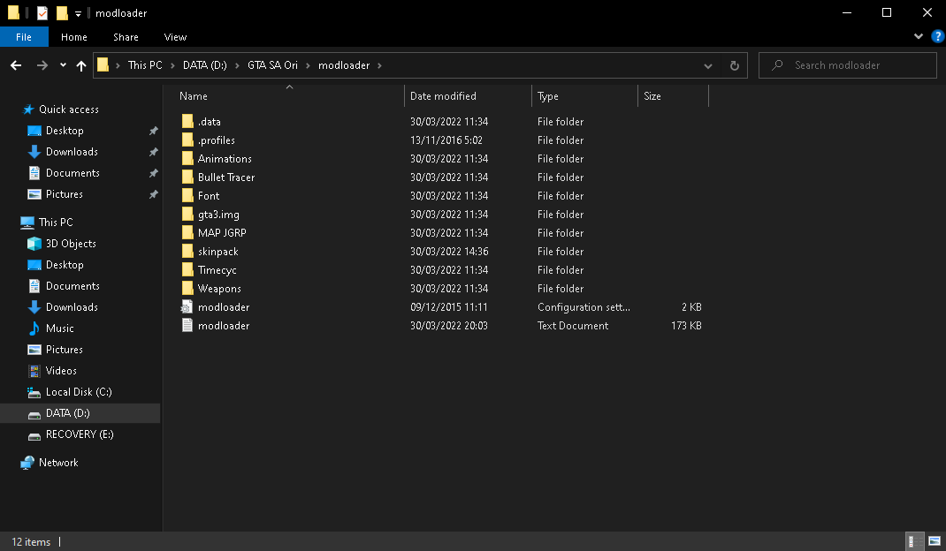Select the .profiles folder icon
The height and width of the screenshot is (551, 946).
tap(187, 140)
